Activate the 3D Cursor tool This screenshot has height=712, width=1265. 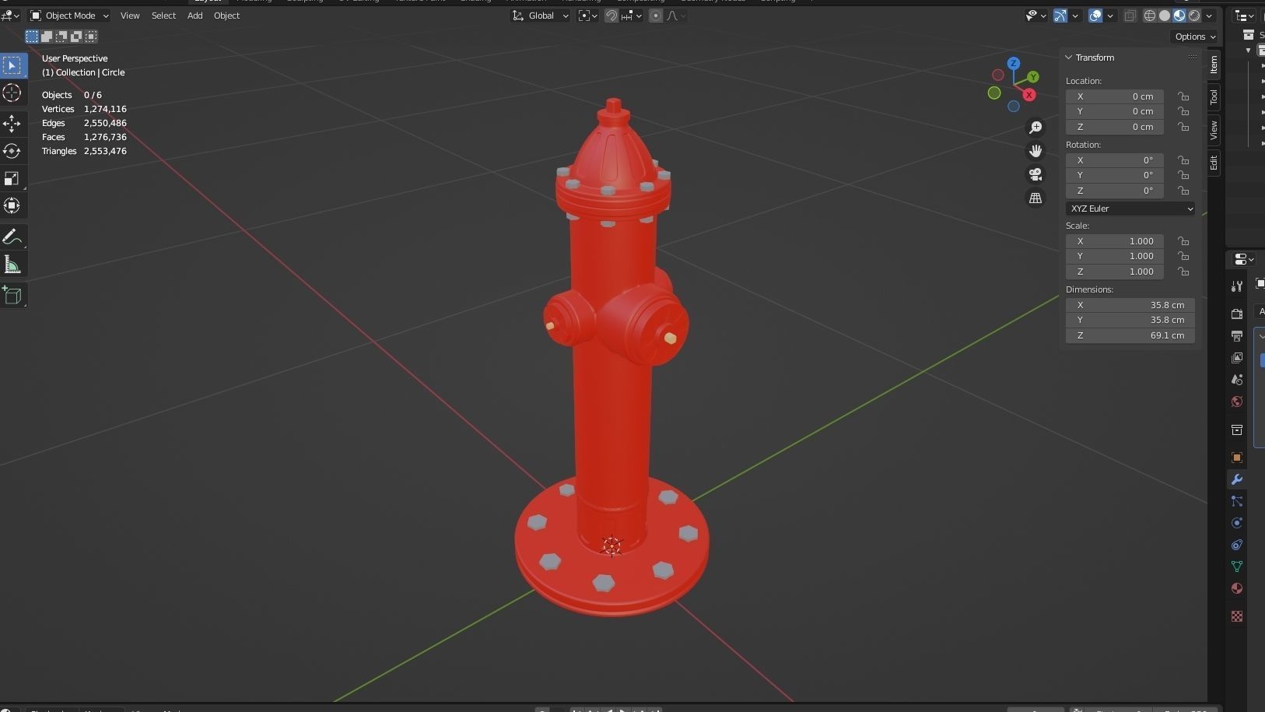point(12,93)
